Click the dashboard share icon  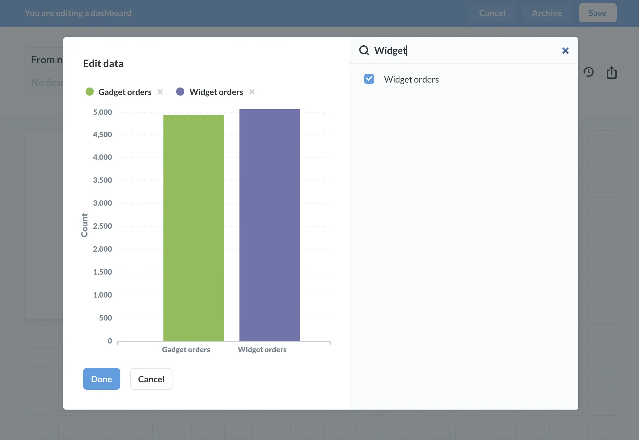[612, 72]
